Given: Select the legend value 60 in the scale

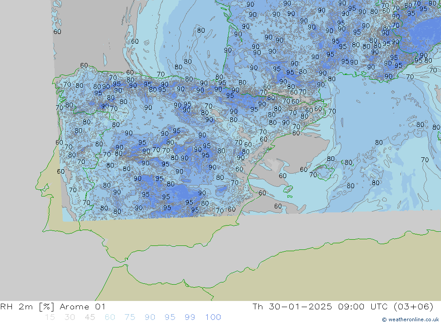Looking at the screenshot, I should point(110,317).
